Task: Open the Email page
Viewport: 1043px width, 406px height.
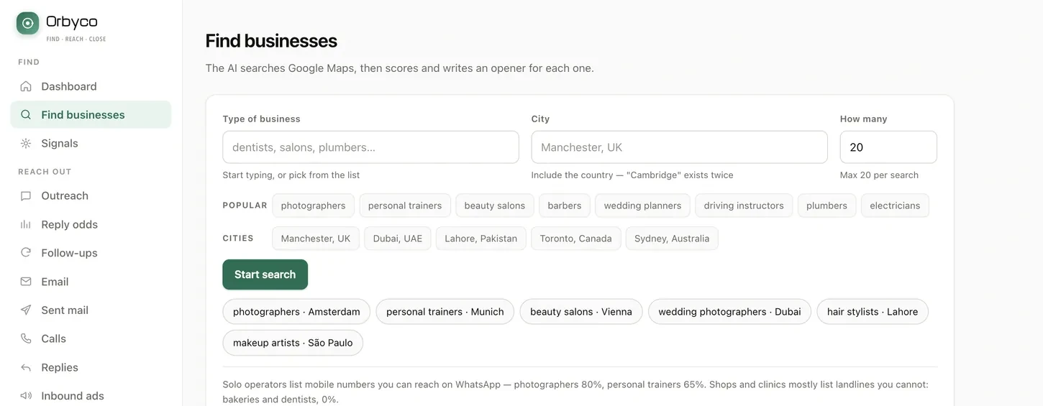Action: point(91,282)
